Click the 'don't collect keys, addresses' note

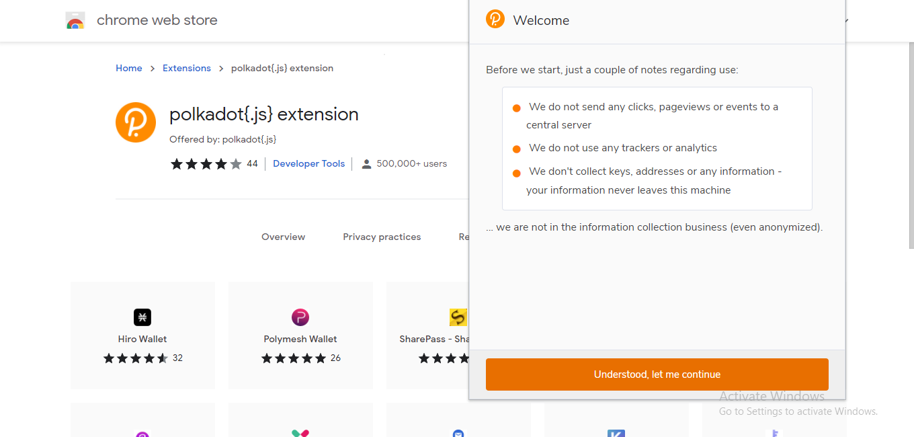pyautogui.click(x=654, y=181)
